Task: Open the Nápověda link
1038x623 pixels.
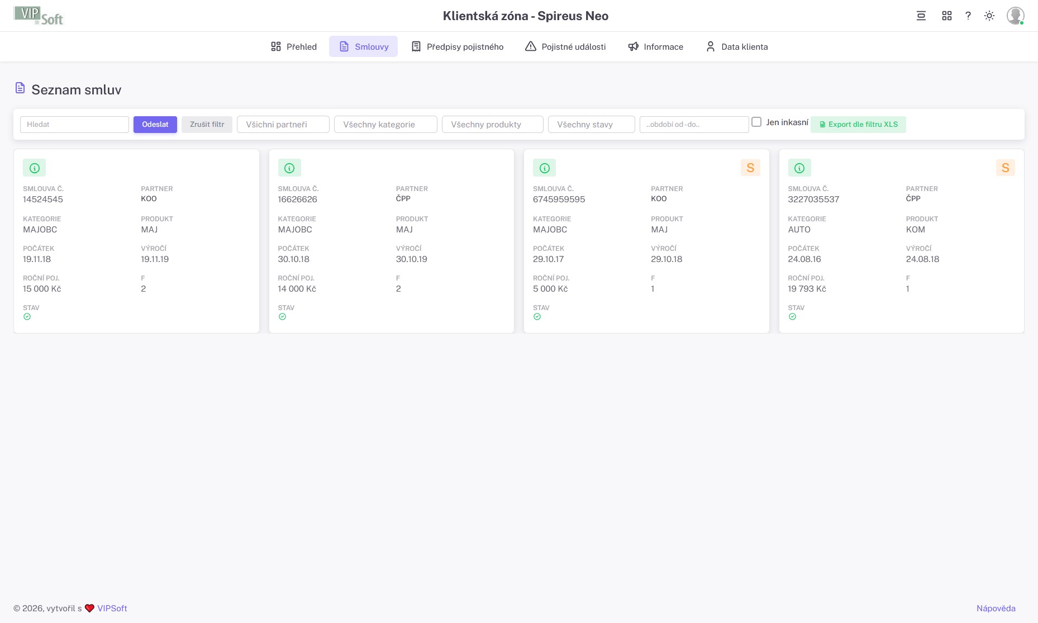Action: pyautogui.click(x=996, y=608)
